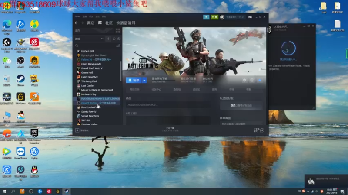Open the NetEase Cloud Music desktop icon

34,44
